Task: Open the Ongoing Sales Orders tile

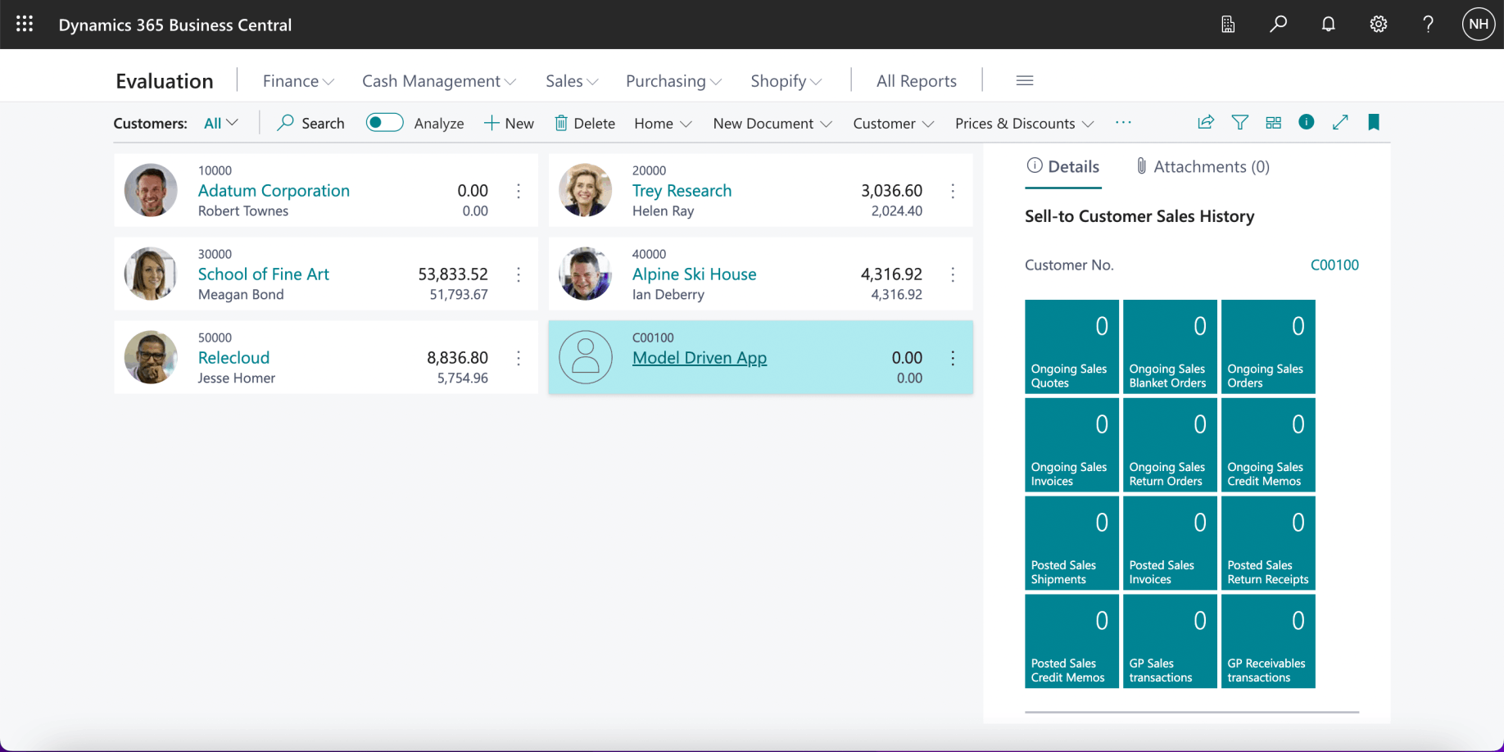Action: point(1268,347)
